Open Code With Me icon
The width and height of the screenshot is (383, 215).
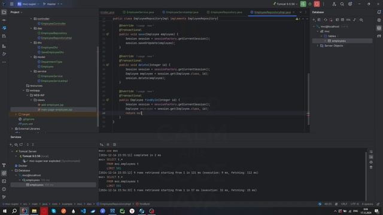pyautogui.click(x=334, y=4)
